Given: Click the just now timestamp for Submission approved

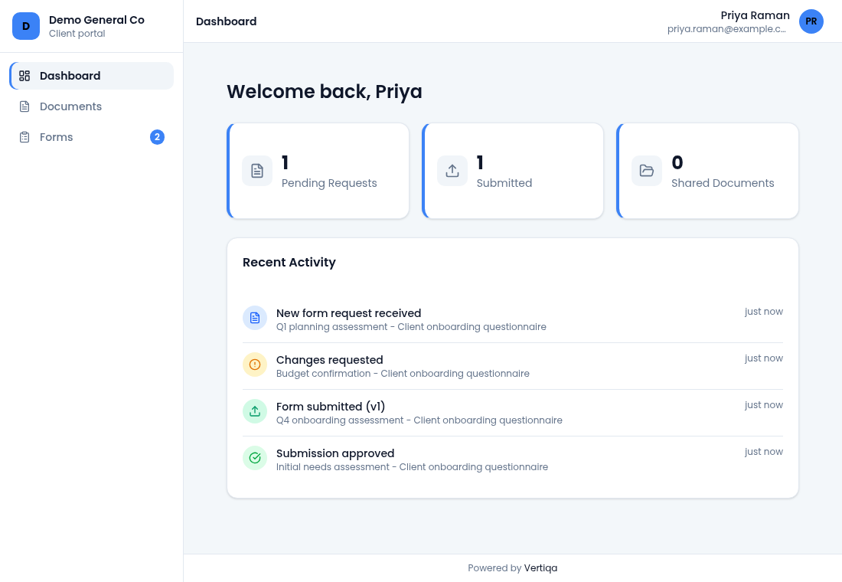Looking at the screenshot, I should tap(764, 452).
